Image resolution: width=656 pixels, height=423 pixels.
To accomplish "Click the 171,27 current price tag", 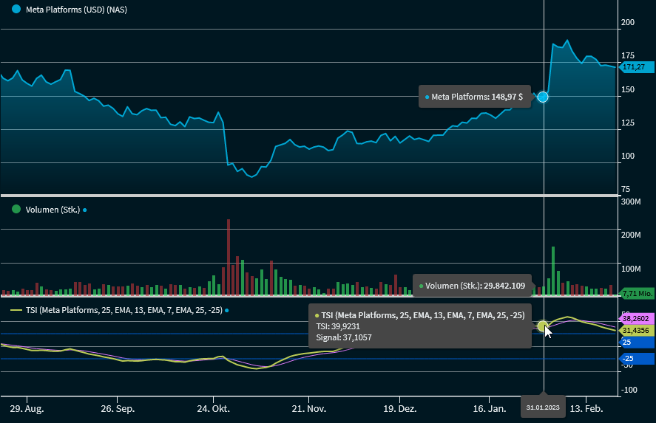I will point(633,67).
